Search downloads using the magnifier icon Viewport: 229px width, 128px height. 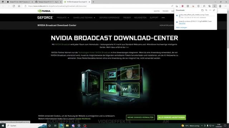206,10
